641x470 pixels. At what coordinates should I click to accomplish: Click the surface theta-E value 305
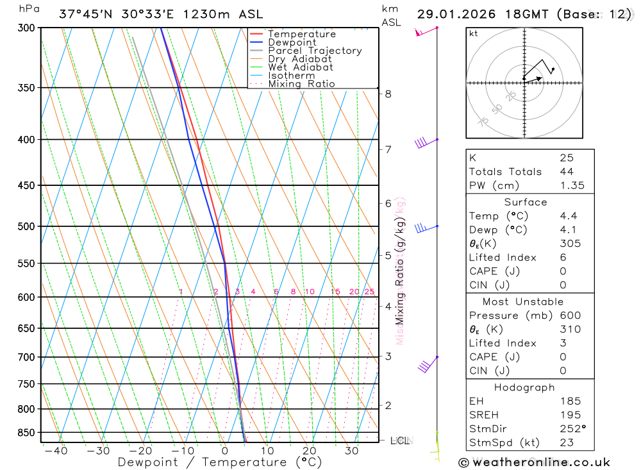[570, 244]
